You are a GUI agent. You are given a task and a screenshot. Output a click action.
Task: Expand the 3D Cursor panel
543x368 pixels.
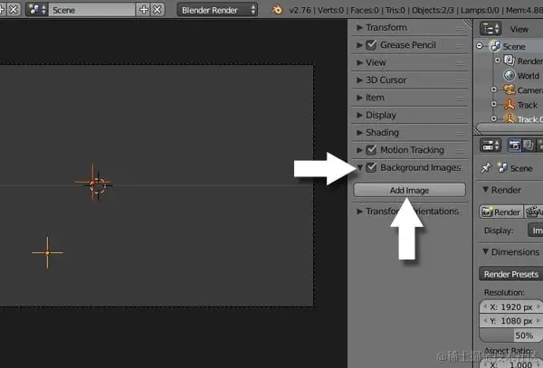click(359, 80)
